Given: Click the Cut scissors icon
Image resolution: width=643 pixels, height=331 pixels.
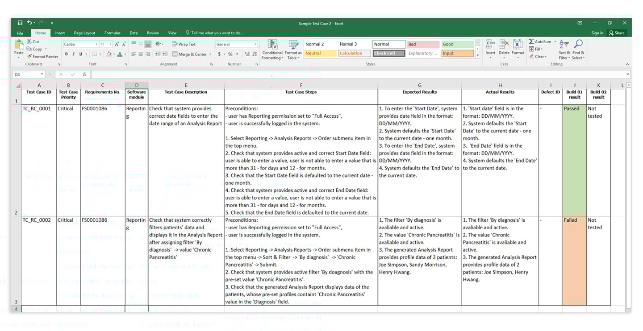Looking at the screenshot, I should (x=29, y=41).
